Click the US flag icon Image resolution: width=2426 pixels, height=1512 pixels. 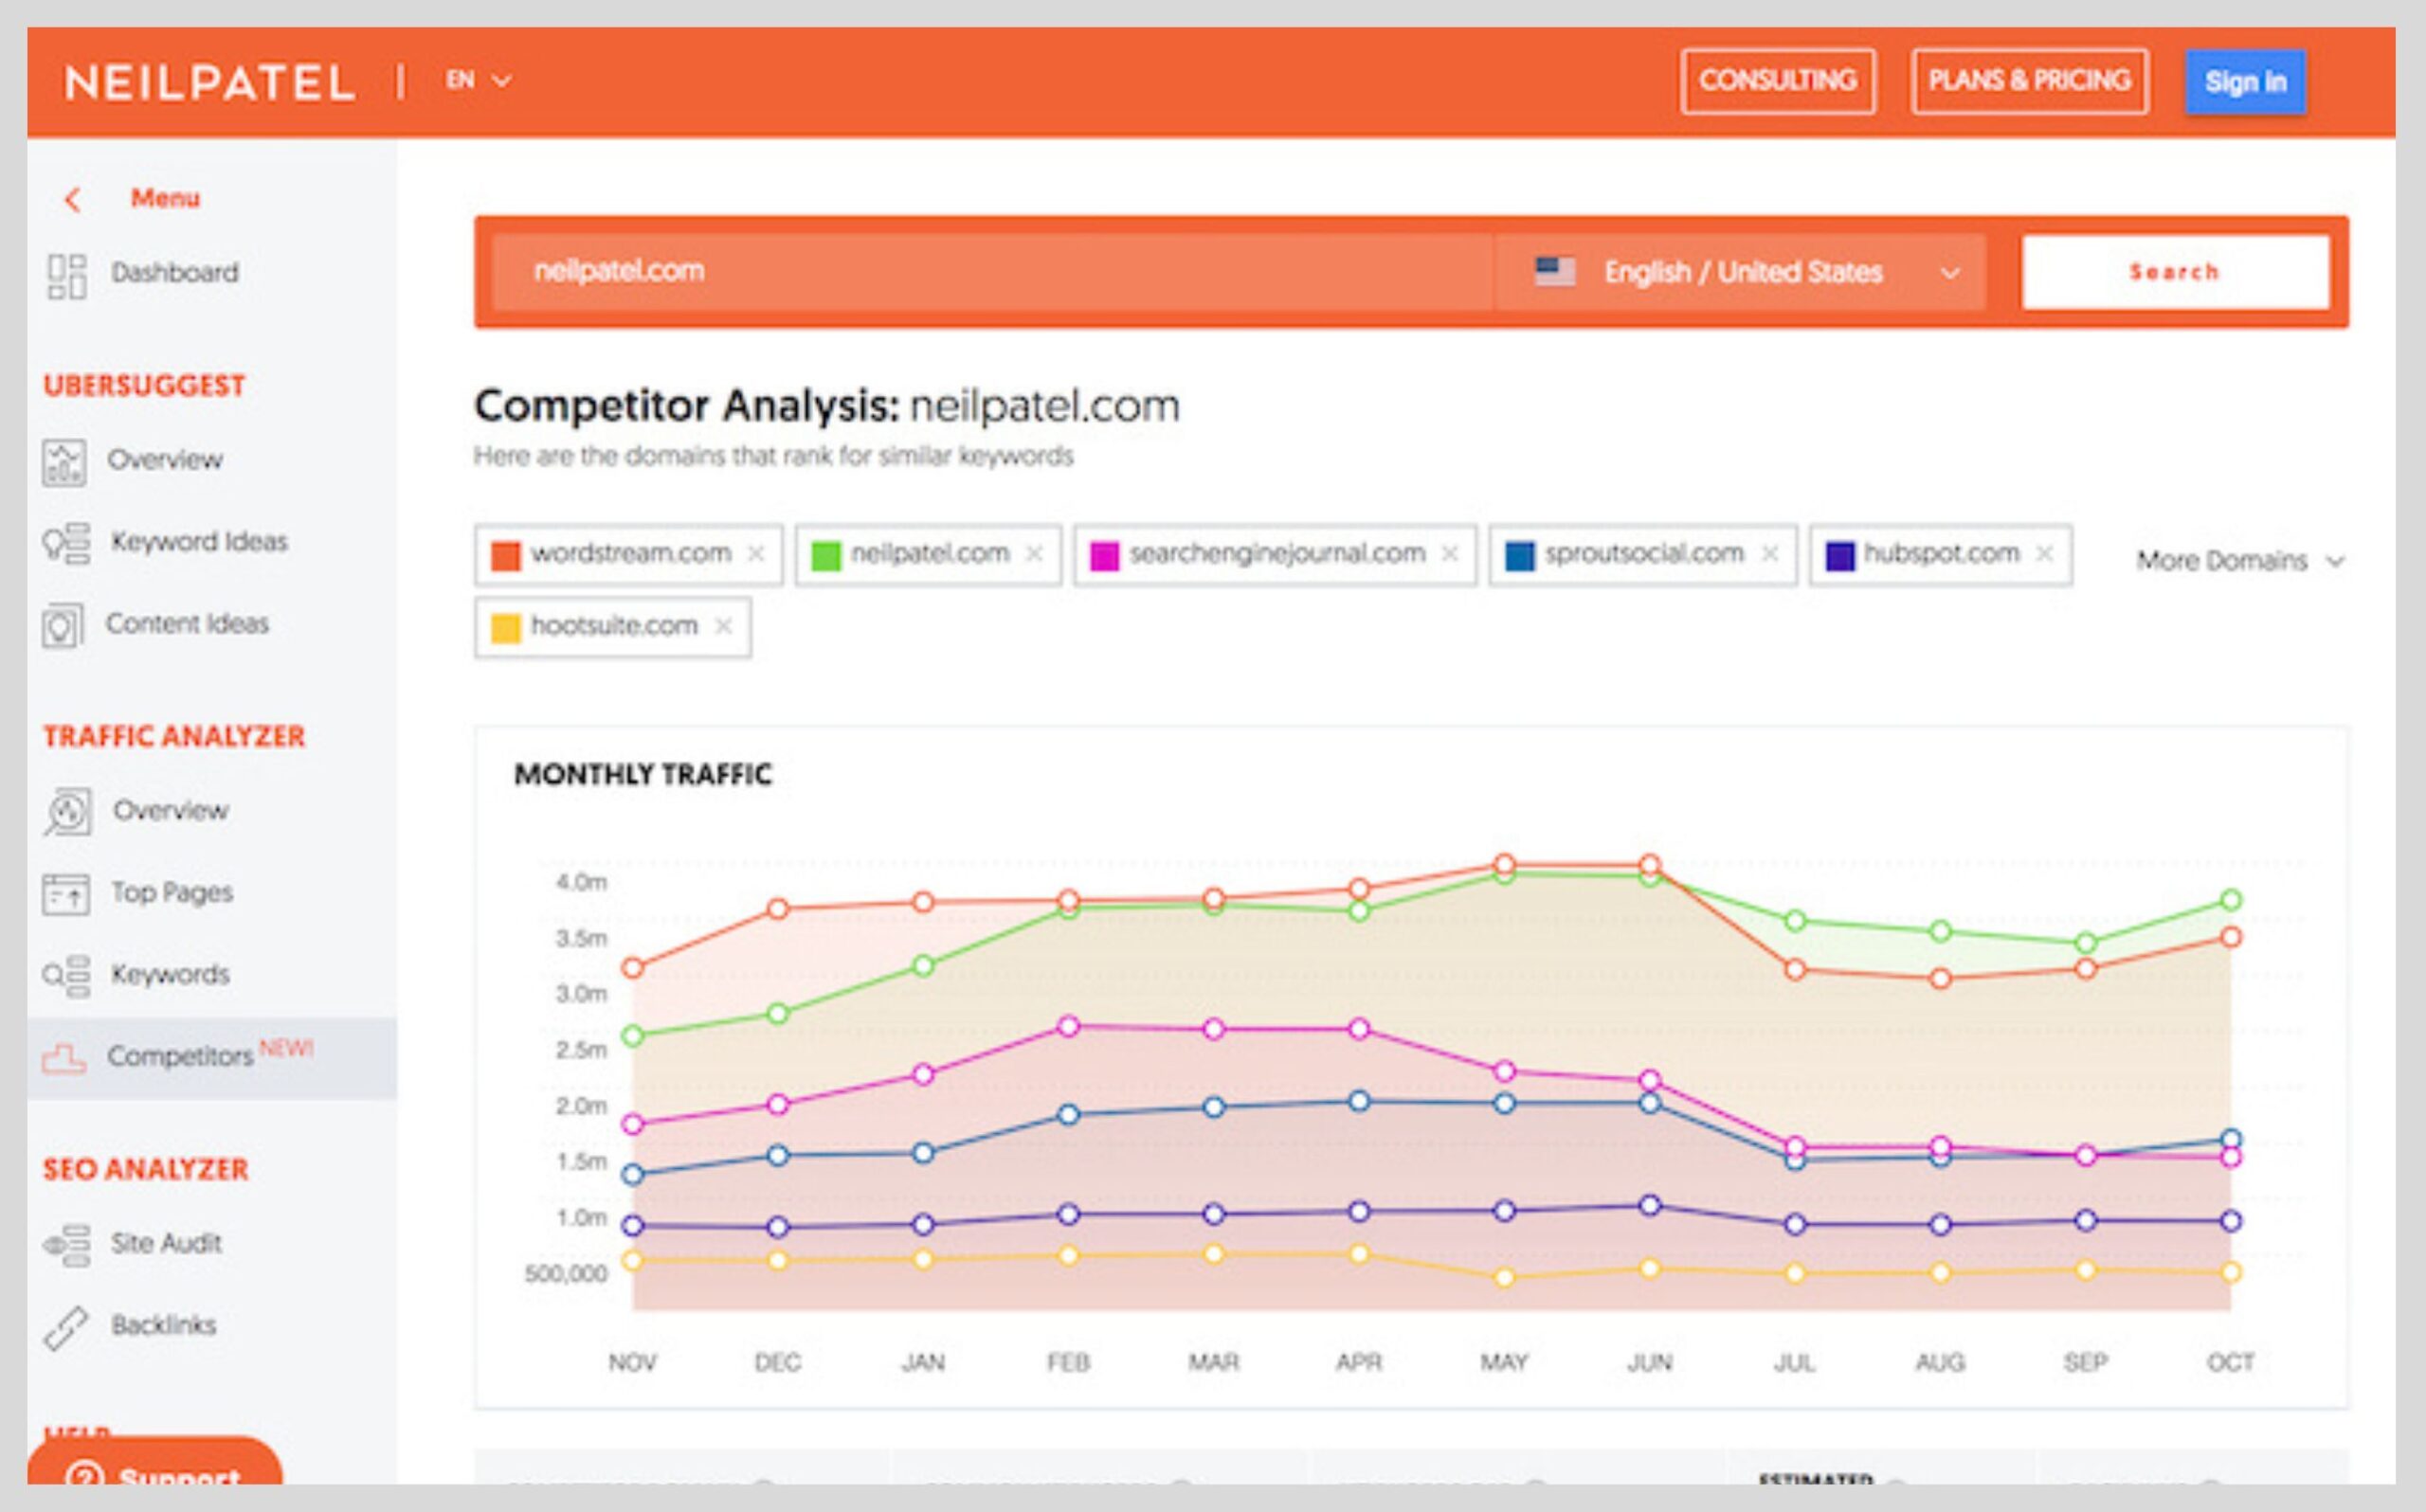click(1555, 272)
